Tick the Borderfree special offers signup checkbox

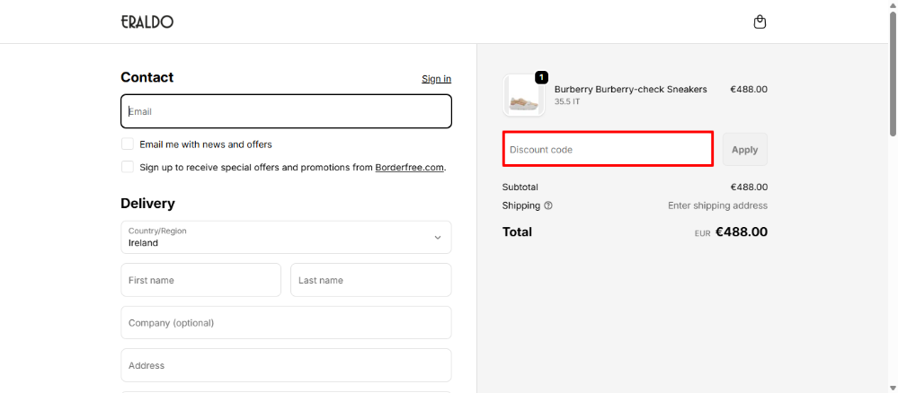[x=128, y=167]
